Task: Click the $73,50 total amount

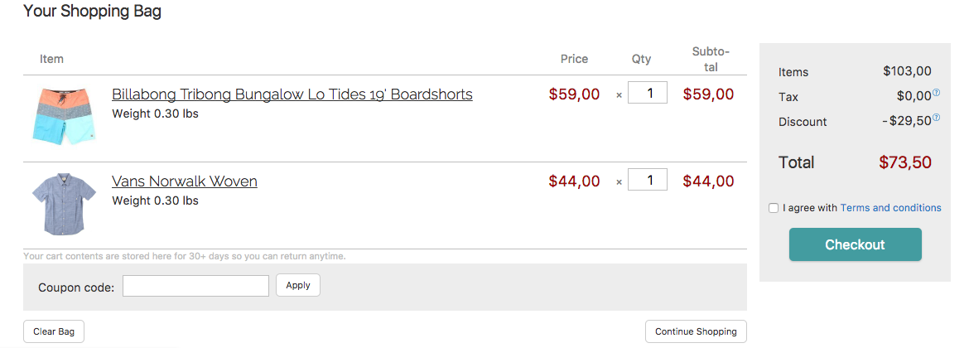Action: (x=904, y=162)
